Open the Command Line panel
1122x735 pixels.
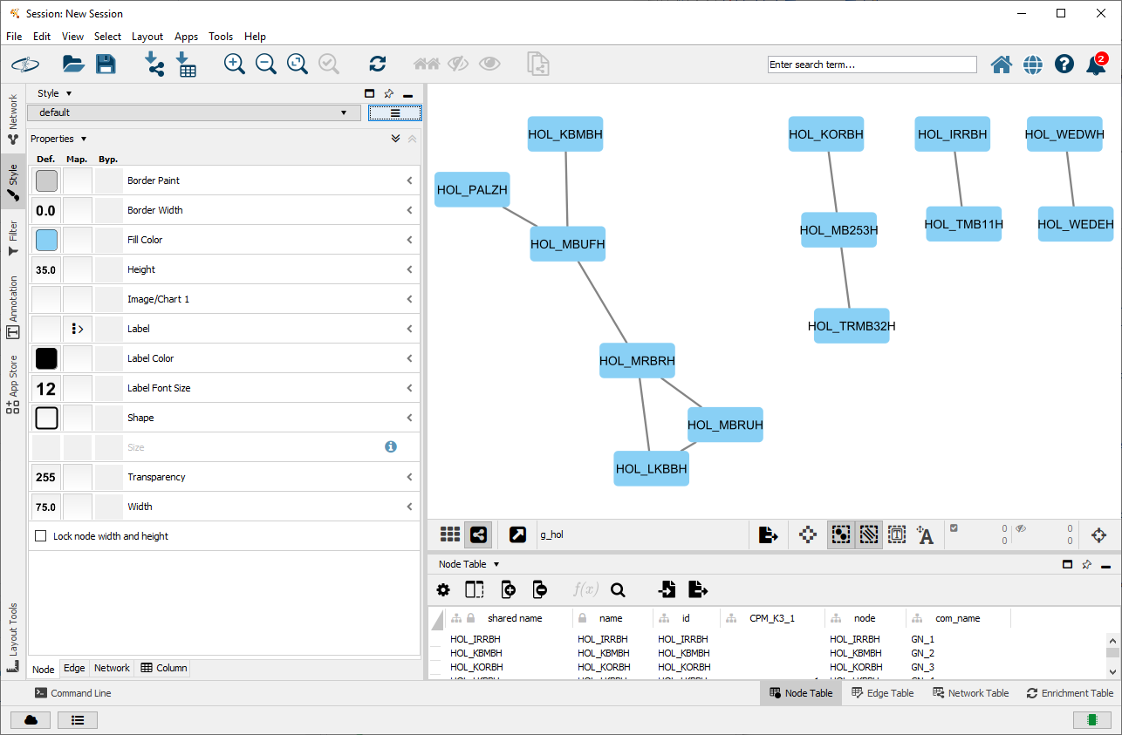pyautogui.click(x=73, y=693)
